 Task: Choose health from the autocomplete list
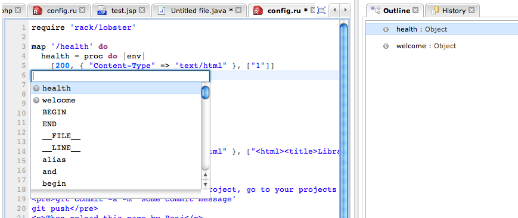click(x=116, y=88)
